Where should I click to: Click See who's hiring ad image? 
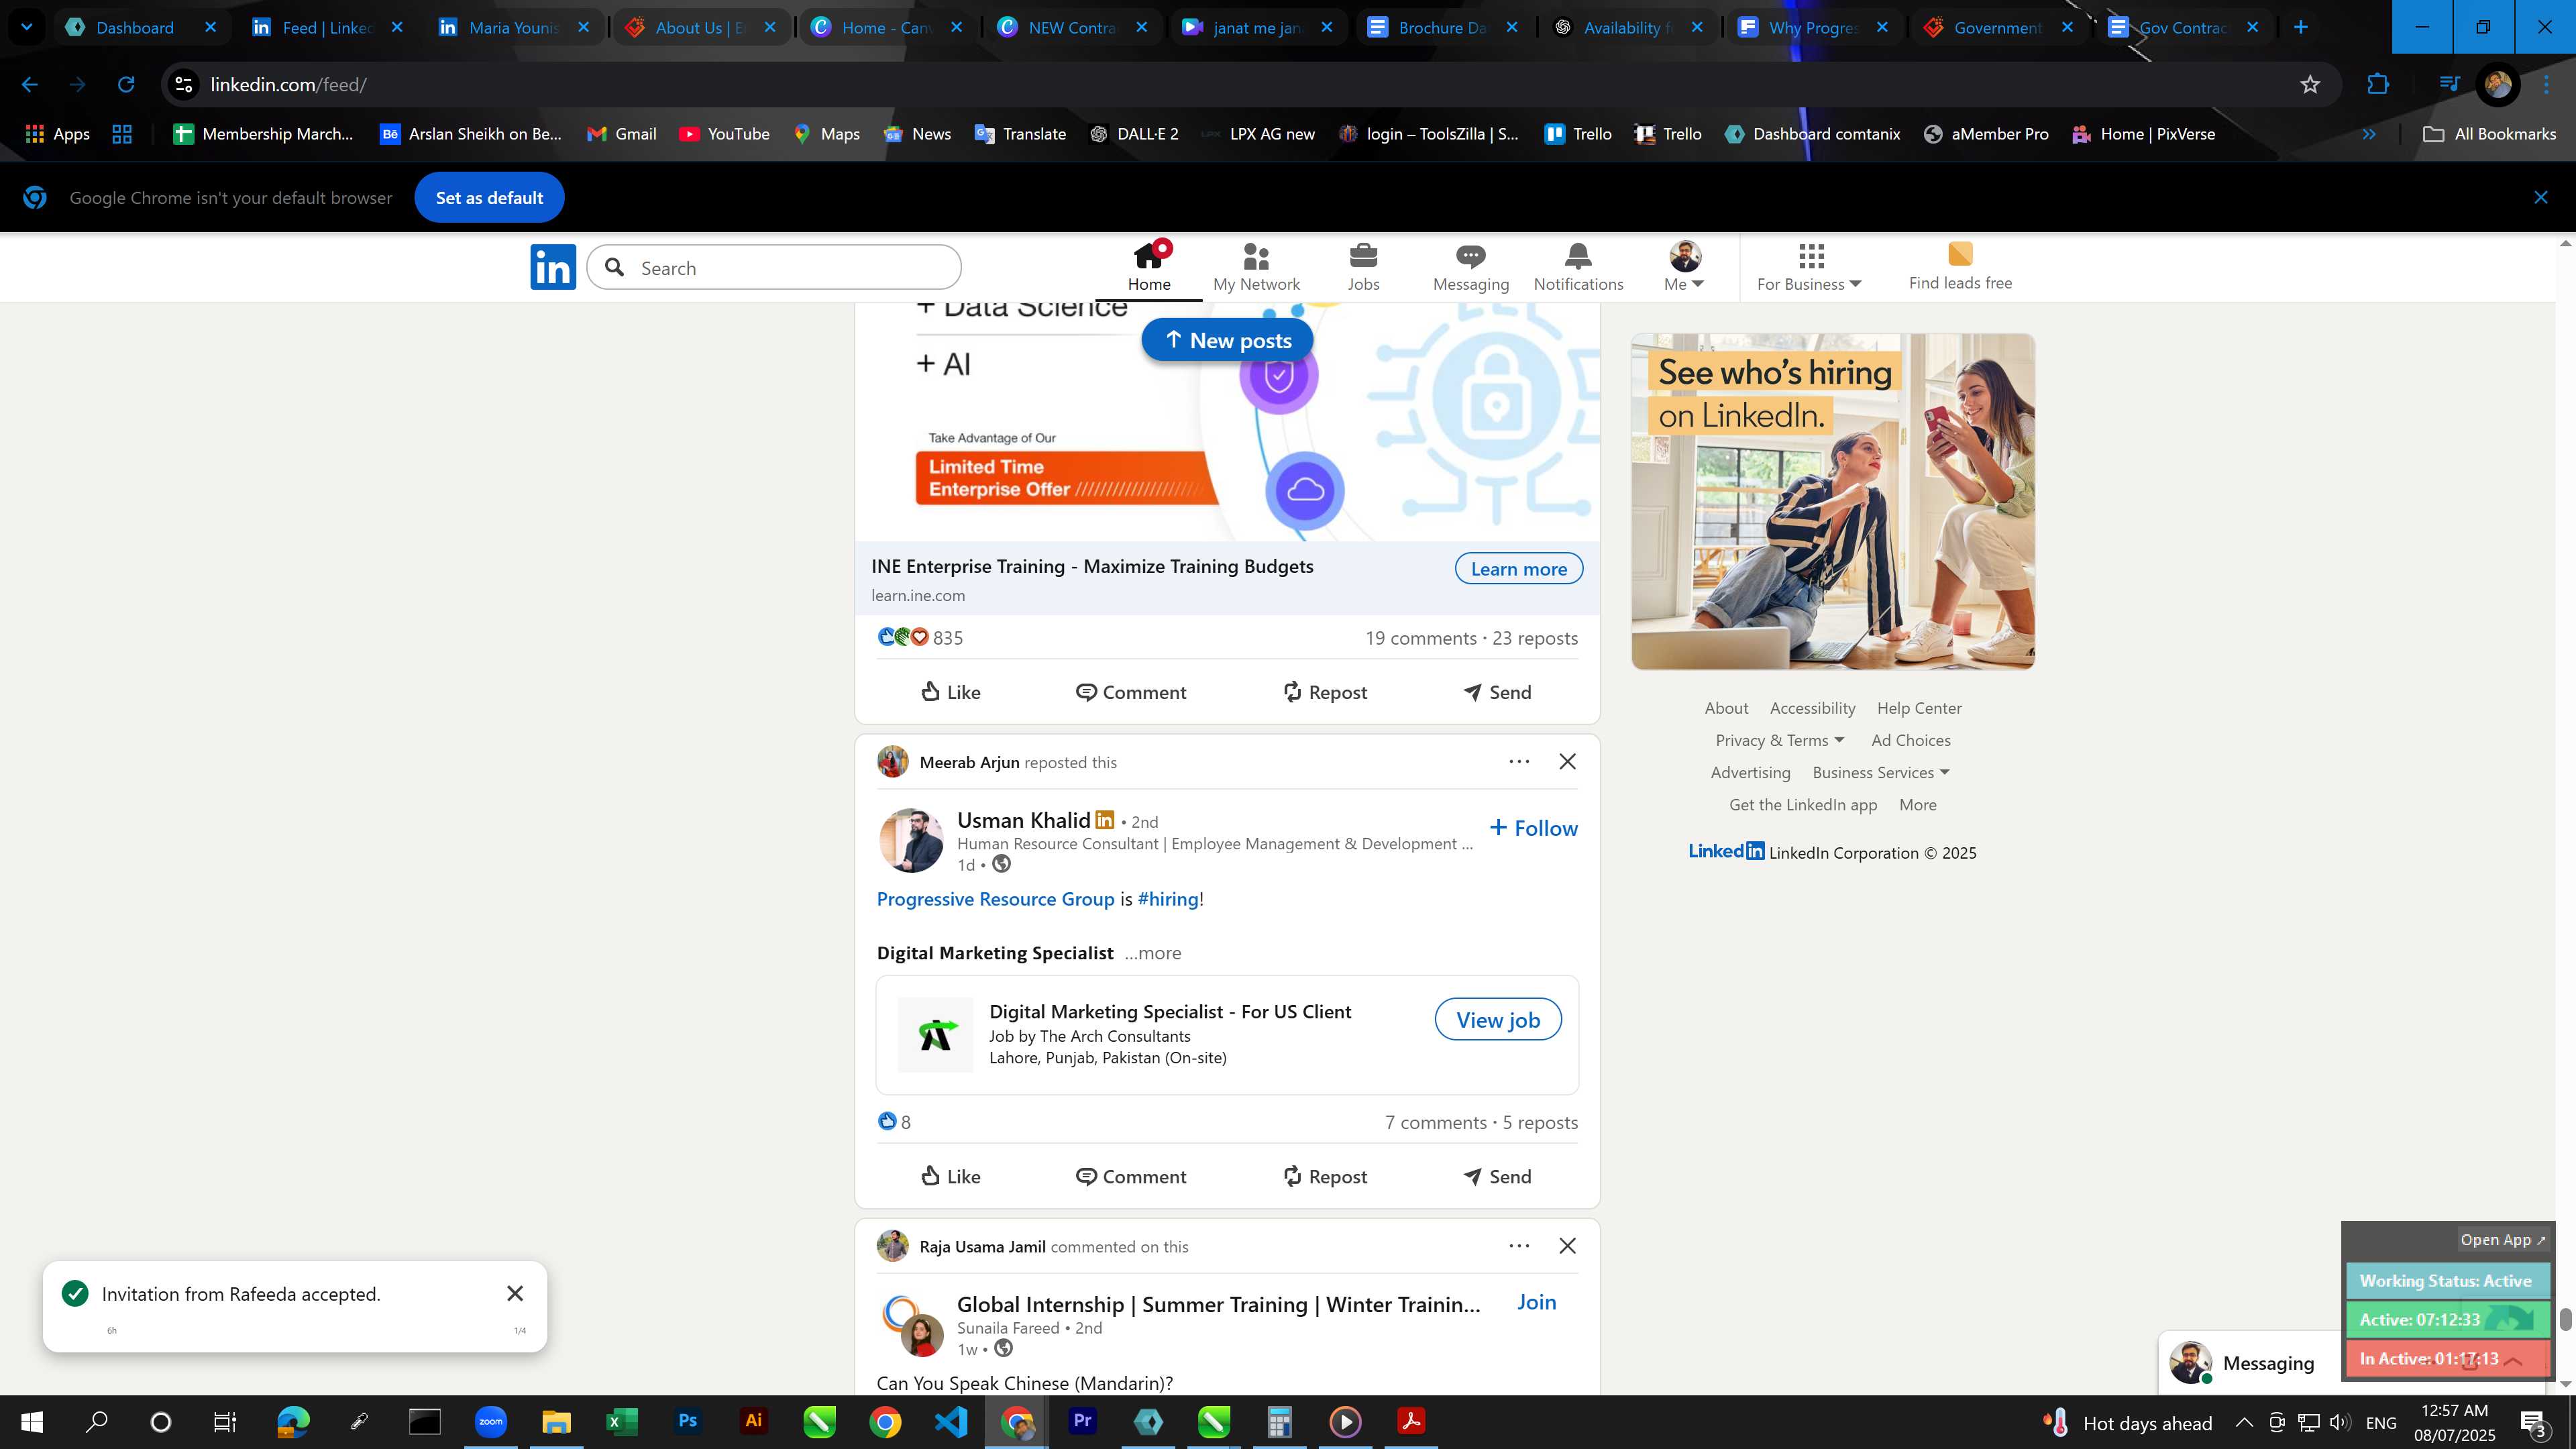pyautogui.click(x=1832, y=502)
